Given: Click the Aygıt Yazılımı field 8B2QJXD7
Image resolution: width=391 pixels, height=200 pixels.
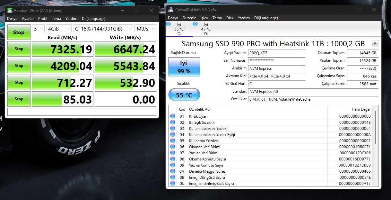Looking at the screenshot, I should point(277,53).
